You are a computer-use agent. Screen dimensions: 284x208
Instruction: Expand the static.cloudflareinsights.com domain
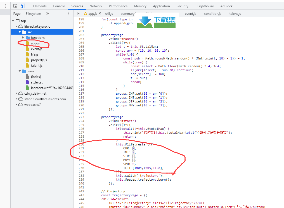pyautogui.click(x=16, y=99)
